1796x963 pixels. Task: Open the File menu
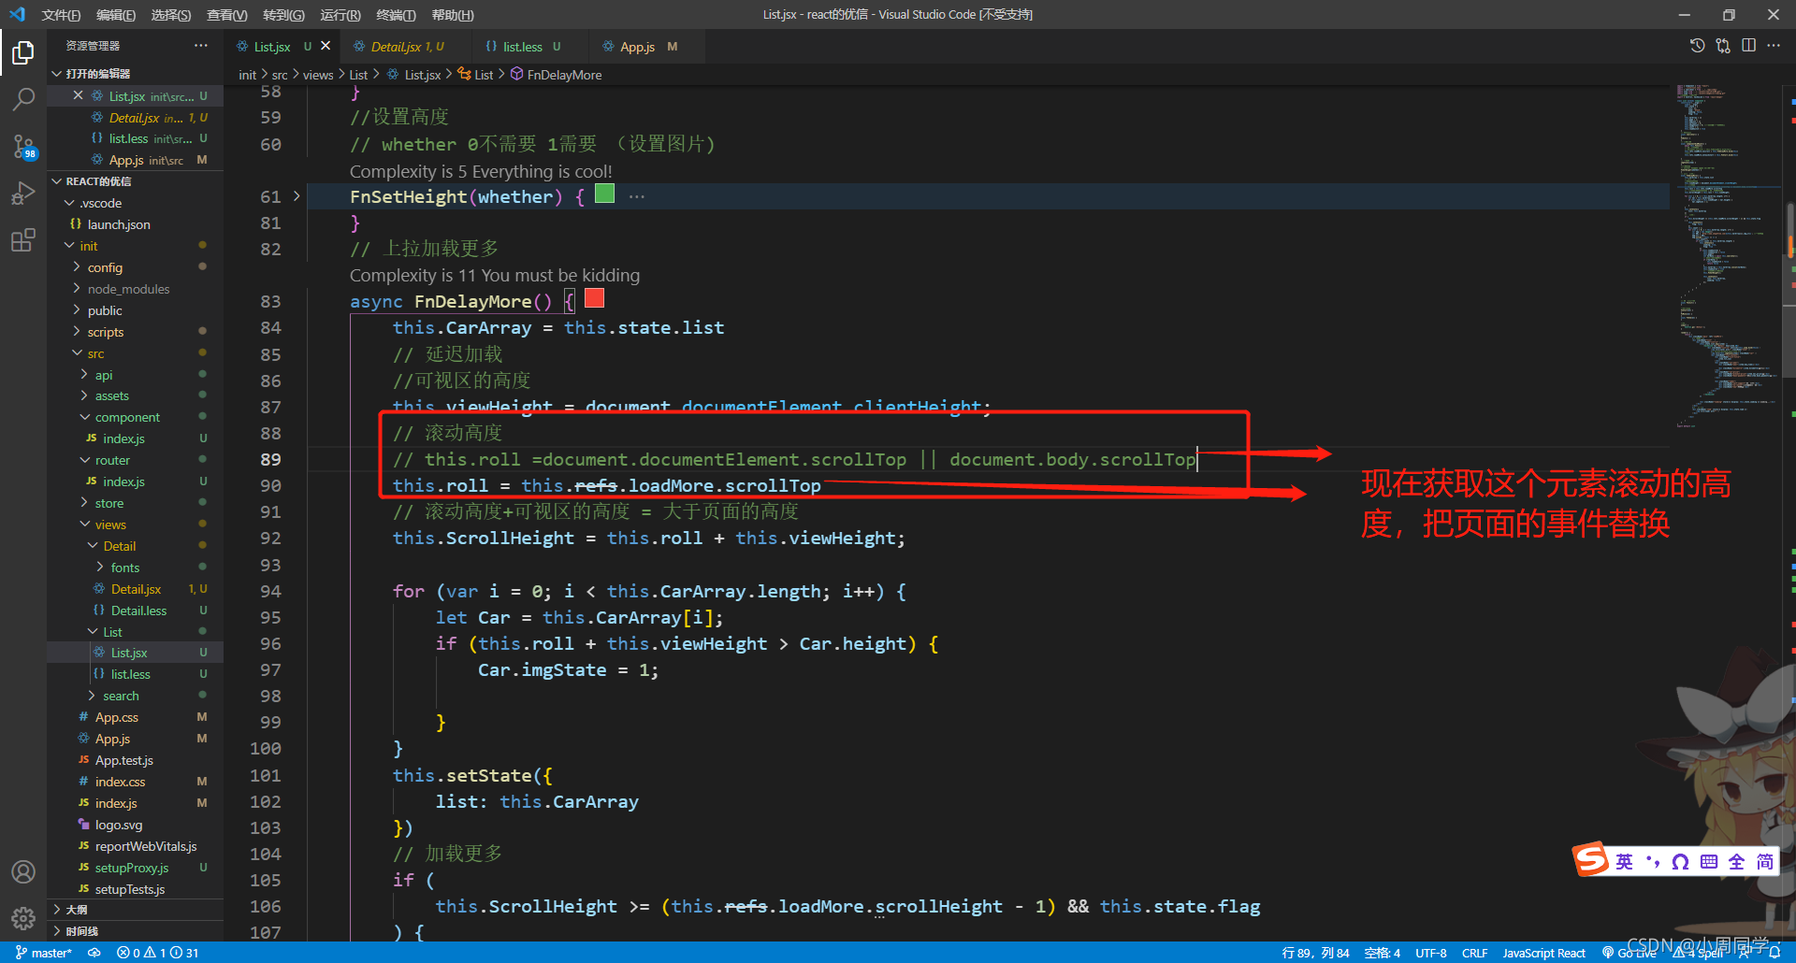click(x=61, y=15)
